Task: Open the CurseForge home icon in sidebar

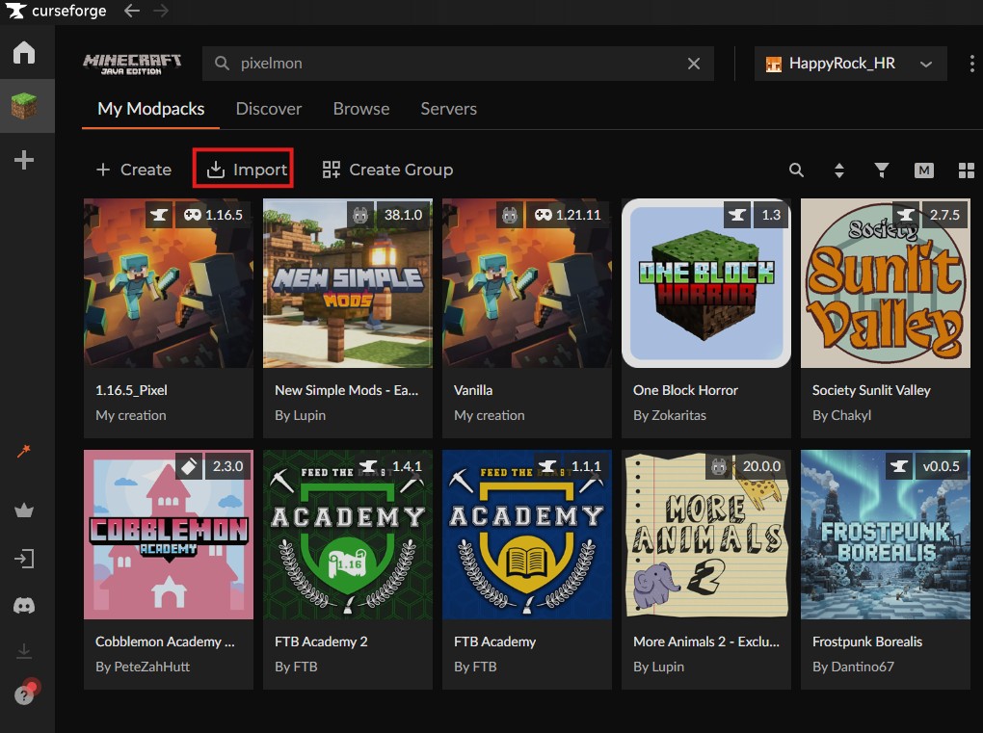Action: coord(24,52)
